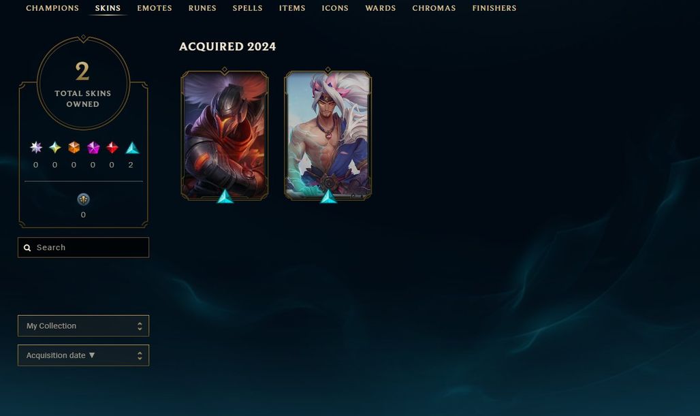
Task: Click the magenta Legendary rarity gem icon
Action: click(93, 147)
